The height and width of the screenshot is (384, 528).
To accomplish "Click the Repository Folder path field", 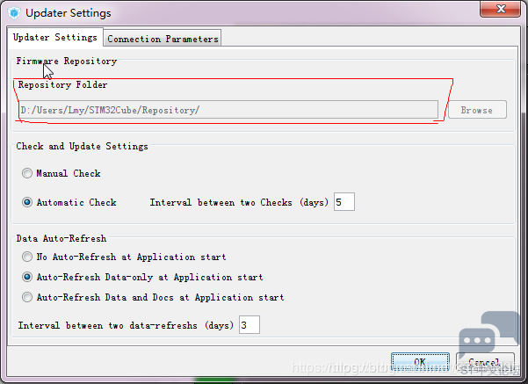I will [x=228, y=110].
